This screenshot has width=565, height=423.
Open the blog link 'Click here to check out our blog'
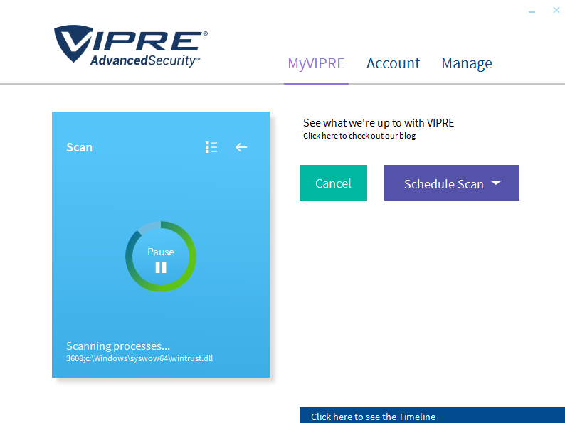click(359, 136)
